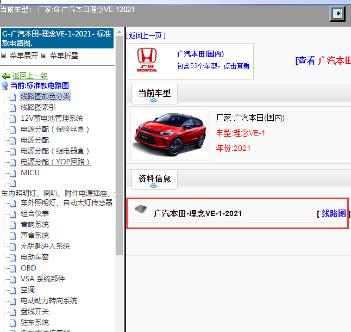Screen dimensions: 351x332
Task: Click the page icon beside 电源分配（继电器盒）
Action: 13,151
